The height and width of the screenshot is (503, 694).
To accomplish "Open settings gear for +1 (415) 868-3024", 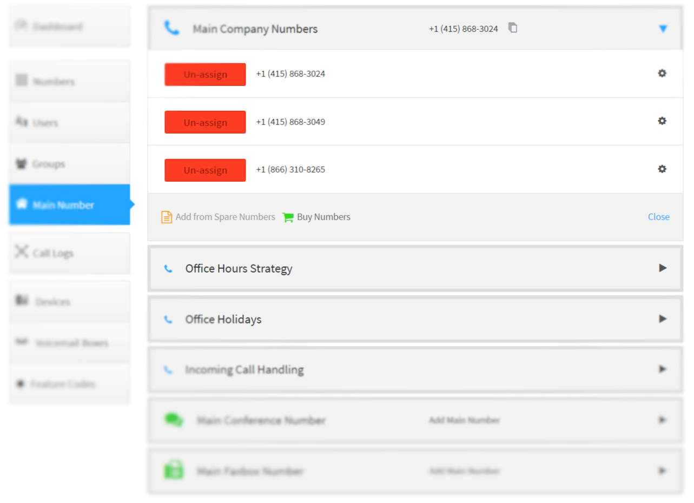I will [x=662, y=74].
